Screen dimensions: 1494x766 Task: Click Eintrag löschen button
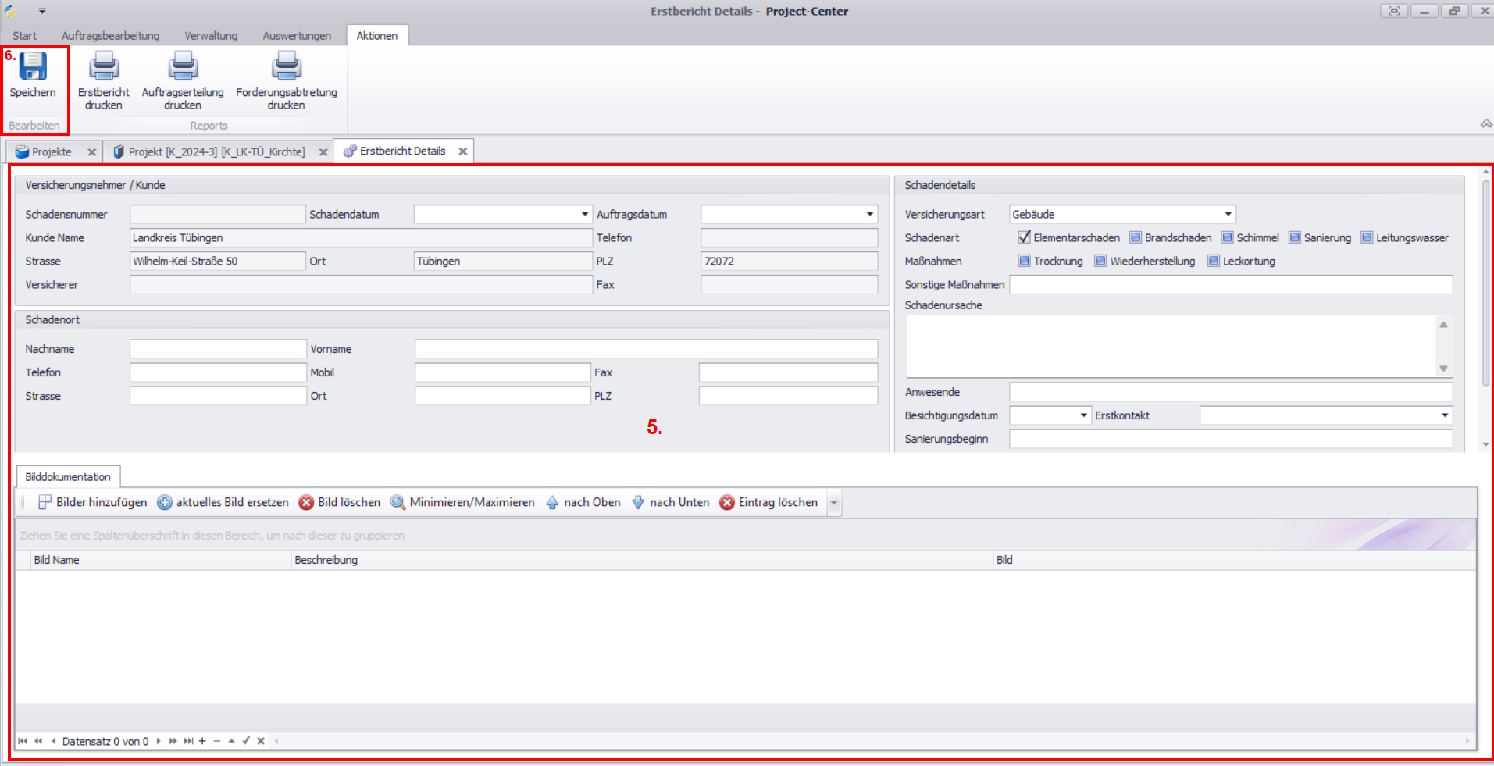pyautogui.click(x=769, y=502)
